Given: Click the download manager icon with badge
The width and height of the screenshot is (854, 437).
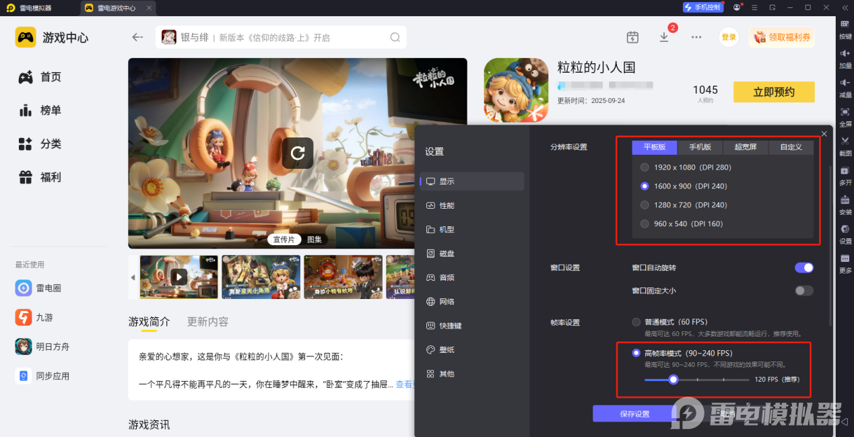Looking at the screenshot, I should pos(664,37).
